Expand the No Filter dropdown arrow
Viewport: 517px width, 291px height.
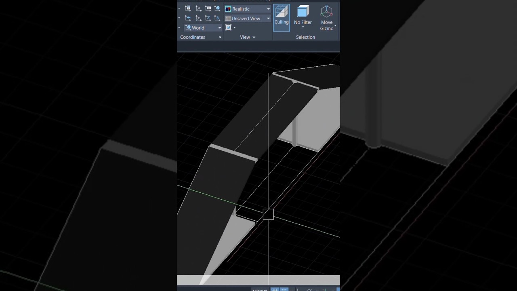click(x=303, y=27)
